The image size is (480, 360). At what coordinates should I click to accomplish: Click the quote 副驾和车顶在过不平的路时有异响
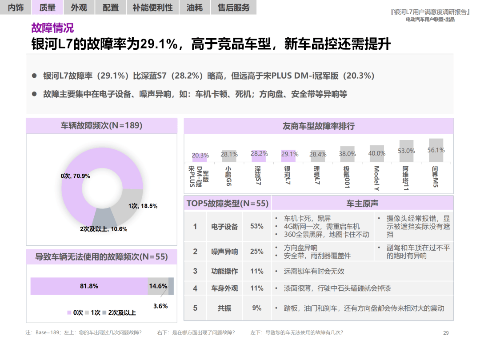pyautogui.click(x=418, y=252)
